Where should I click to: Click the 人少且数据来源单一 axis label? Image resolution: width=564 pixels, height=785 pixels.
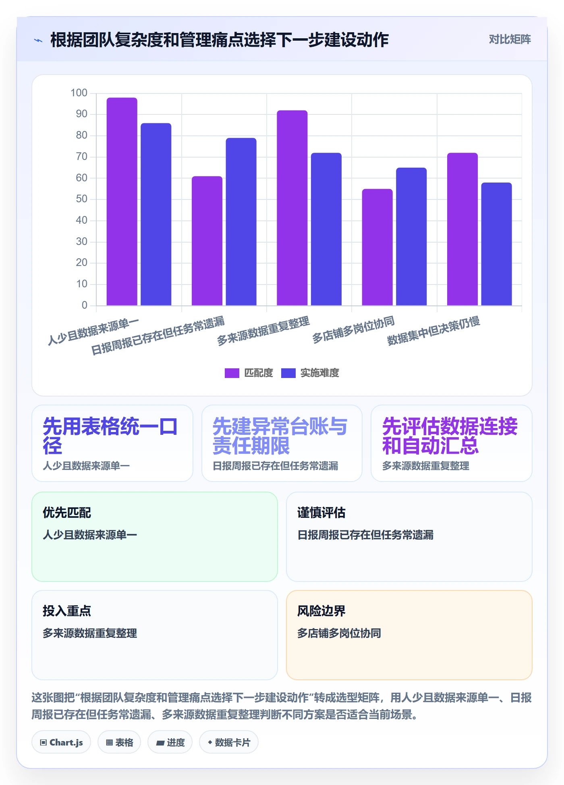coord(93,332)
